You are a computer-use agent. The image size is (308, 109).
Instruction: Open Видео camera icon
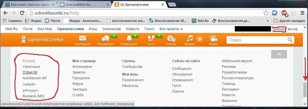click(213, 38)
